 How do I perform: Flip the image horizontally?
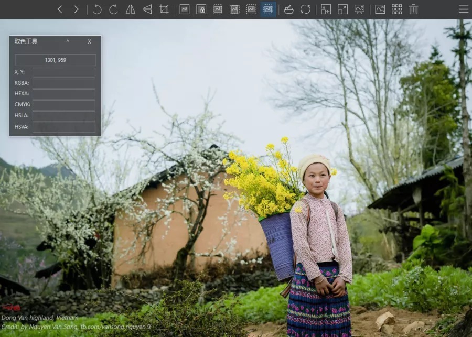(x=130, y=9)
